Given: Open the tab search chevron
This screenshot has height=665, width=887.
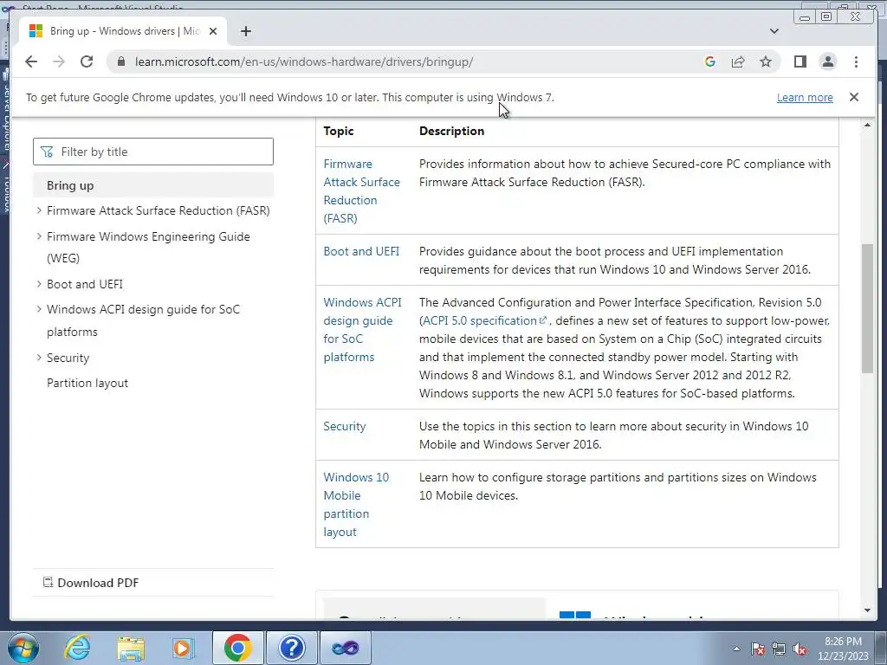Looking at the screenshot, I should tap(774, 31).
